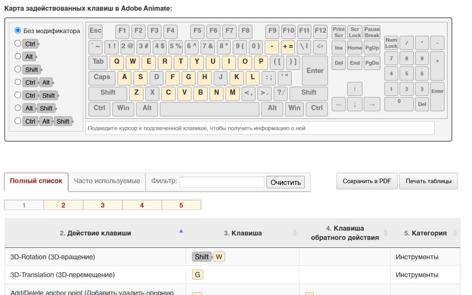
Task: Click the Enter key on the main keyboard
Action: [x=315, y=70]
